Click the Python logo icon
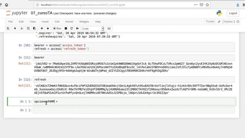This screenshot has width=245, height=138. point(219,13)
